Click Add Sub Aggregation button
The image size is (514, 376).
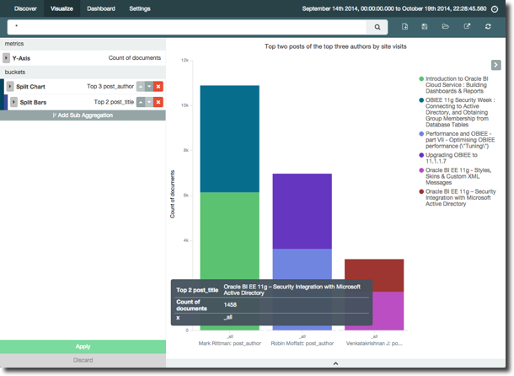point(83,115)
